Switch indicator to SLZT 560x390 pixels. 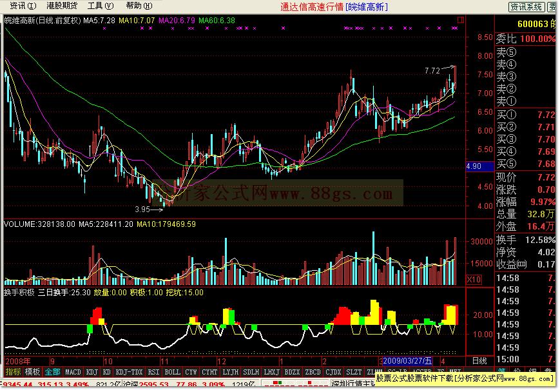click(x=354, y=372)
